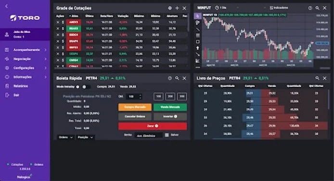
Task: Collapse the sidebar with back arrow
Action: 6,6
